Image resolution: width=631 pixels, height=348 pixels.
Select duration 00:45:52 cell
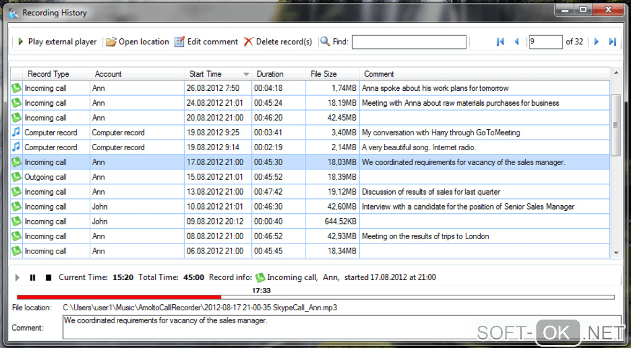tap(278, 177)
